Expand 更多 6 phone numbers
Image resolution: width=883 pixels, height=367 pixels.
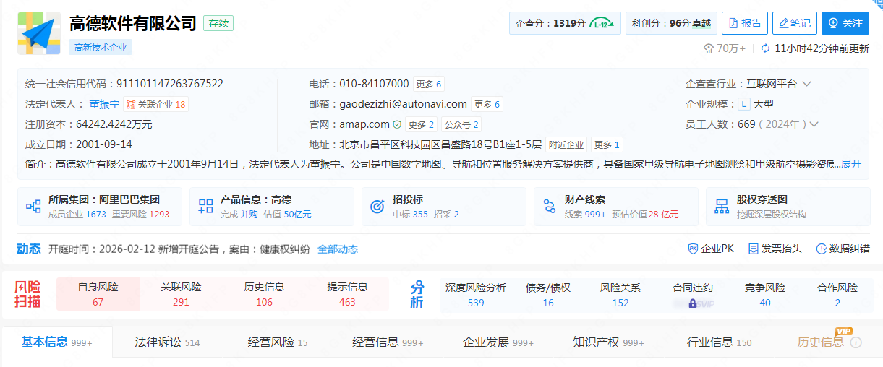428,84
